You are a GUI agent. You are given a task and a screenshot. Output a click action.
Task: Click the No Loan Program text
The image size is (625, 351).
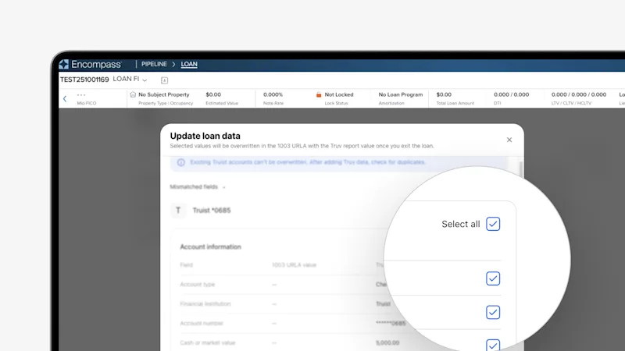pos(401,94)
